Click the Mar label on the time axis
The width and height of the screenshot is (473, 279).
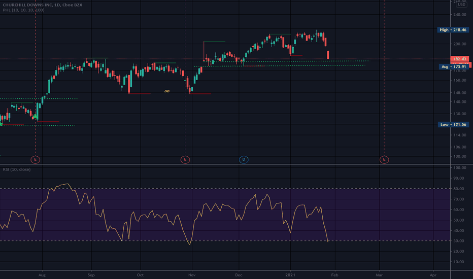click(379, 275)
